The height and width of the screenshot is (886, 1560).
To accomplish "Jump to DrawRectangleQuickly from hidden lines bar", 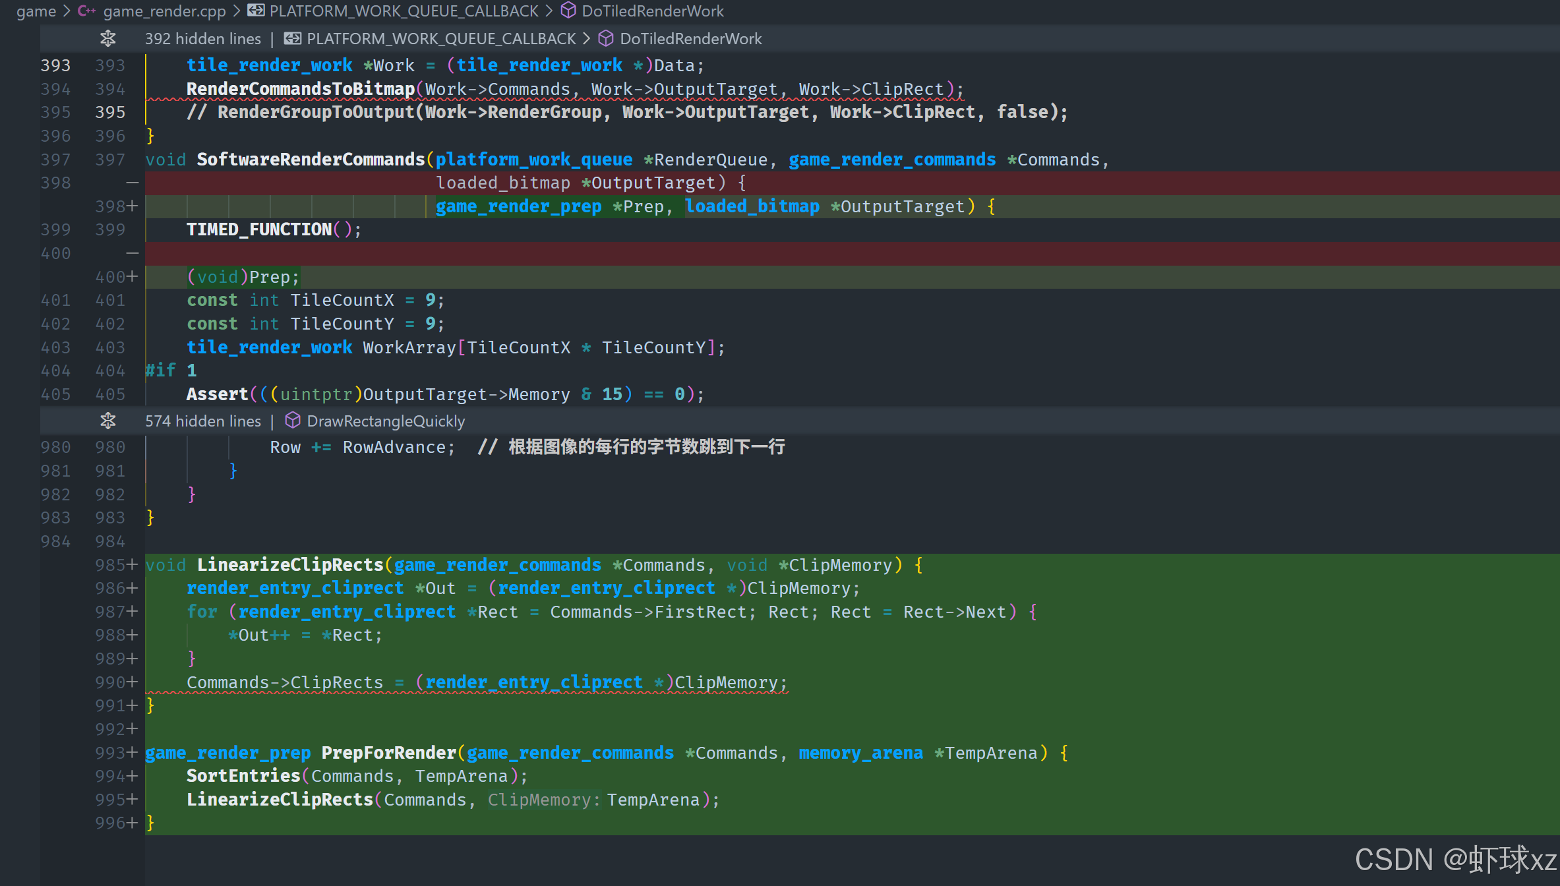I will point(386,421).
